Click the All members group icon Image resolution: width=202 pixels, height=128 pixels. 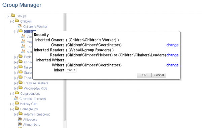[x=20, y=124]
